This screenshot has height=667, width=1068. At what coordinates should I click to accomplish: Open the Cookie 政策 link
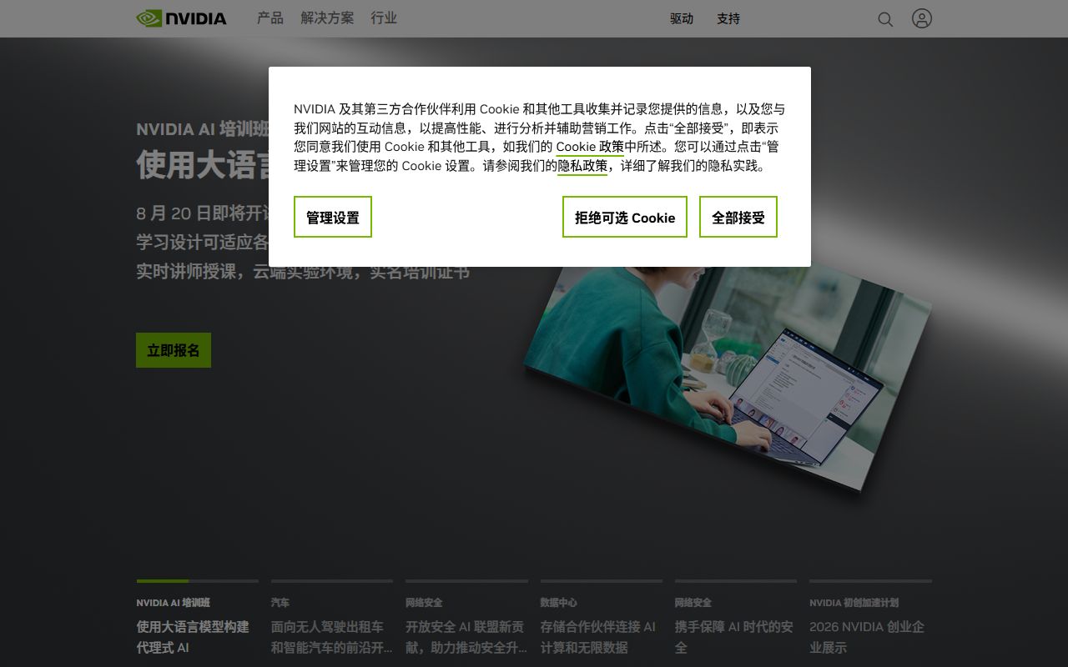point(590,147)
